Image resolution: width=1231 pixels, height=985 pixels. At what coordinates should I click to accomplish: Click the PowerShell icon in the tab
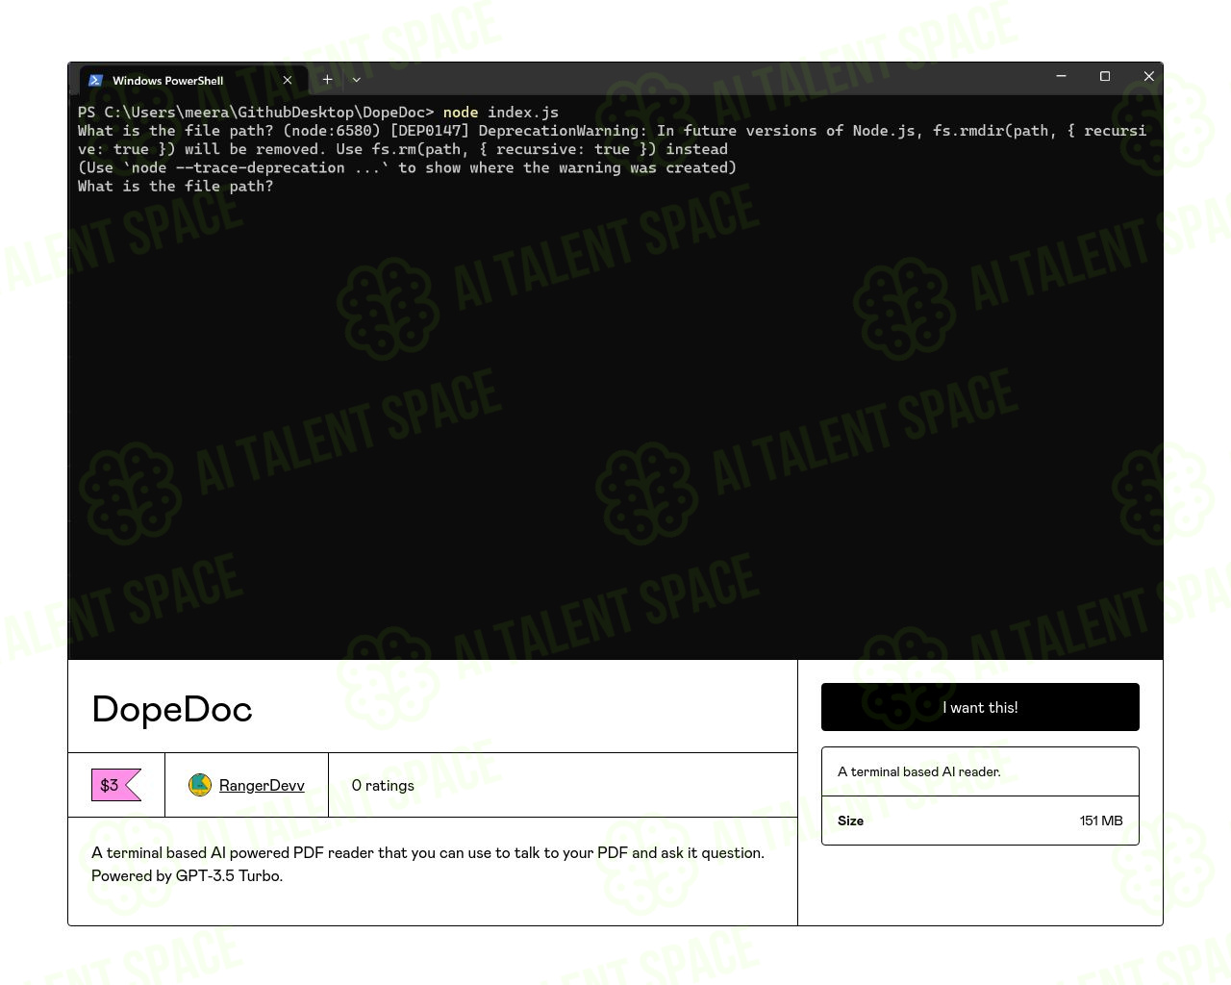[x=95, y=80]
